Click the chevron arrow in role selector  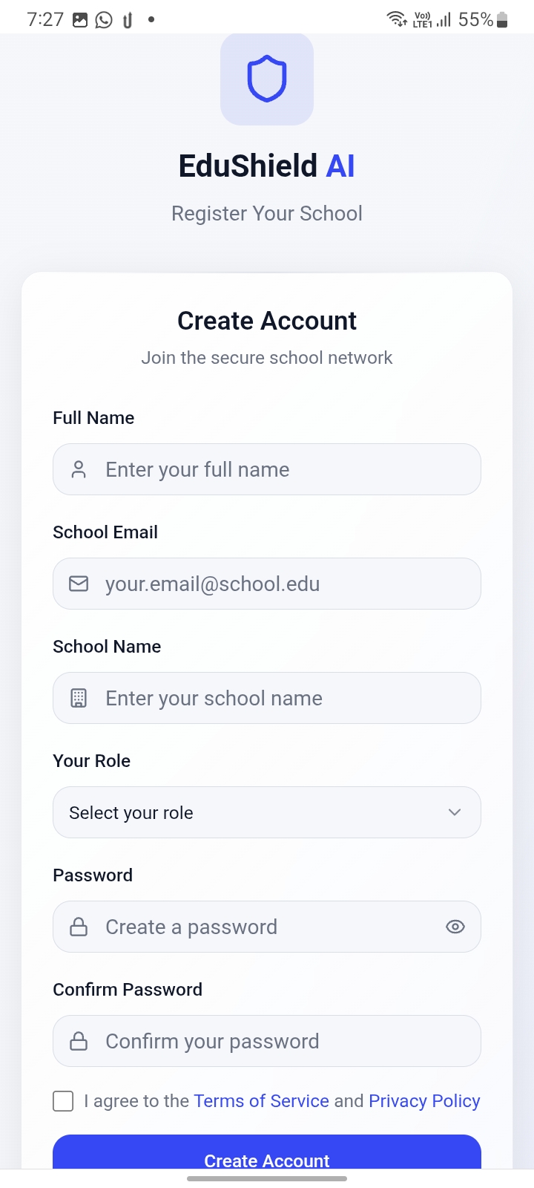455,812
